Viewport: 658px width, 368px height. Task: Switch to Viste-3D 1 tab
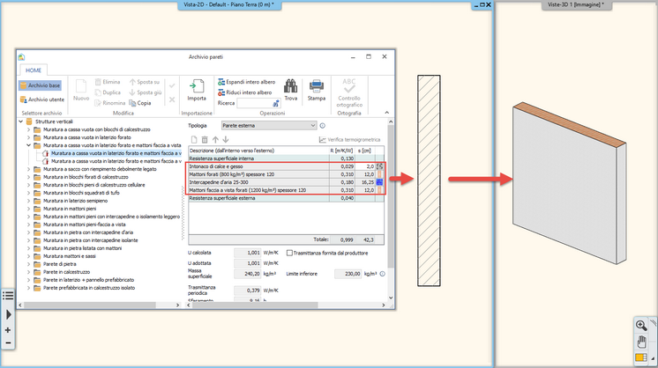tap(576, 4)
